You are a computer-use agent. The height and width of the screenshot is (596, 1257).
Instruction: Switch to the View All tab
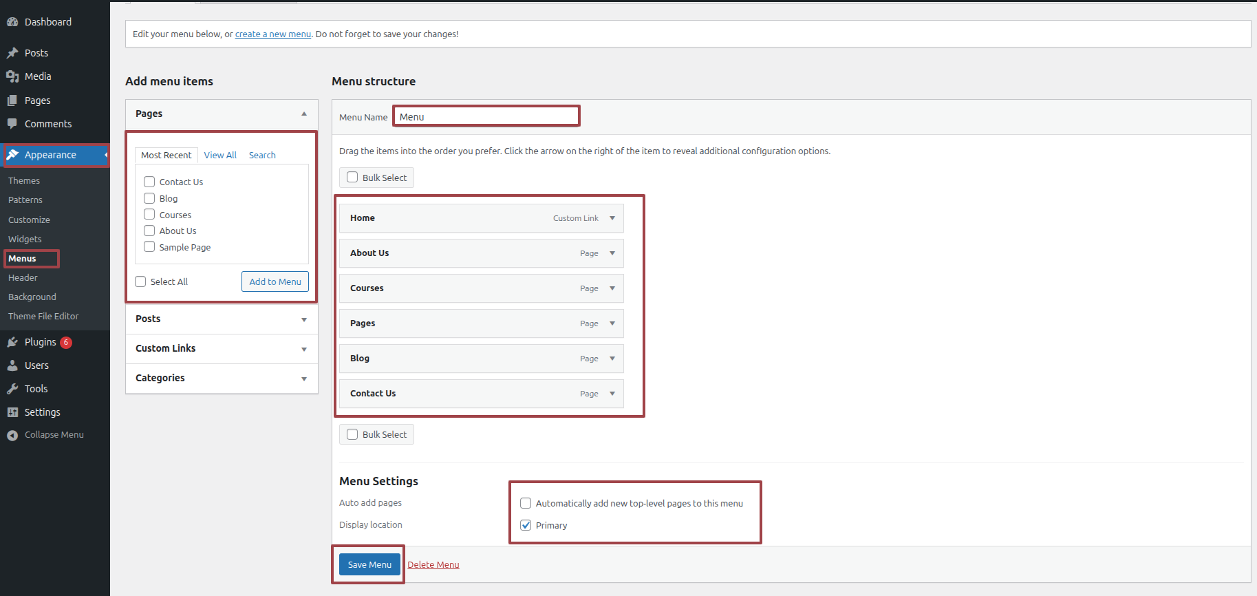point(220,155)
